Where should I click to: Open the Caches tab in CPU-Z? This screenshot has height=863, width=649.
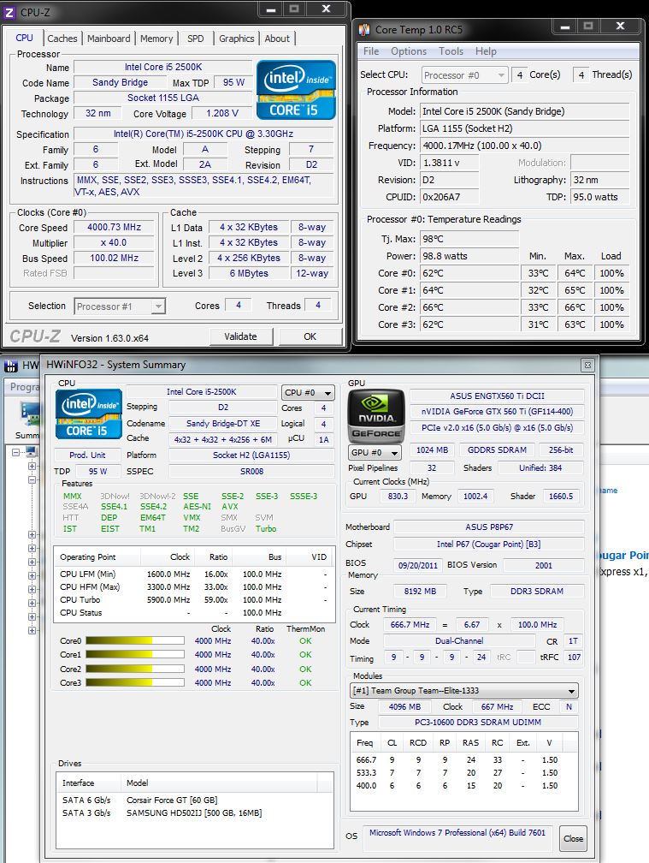click(62, 39)
